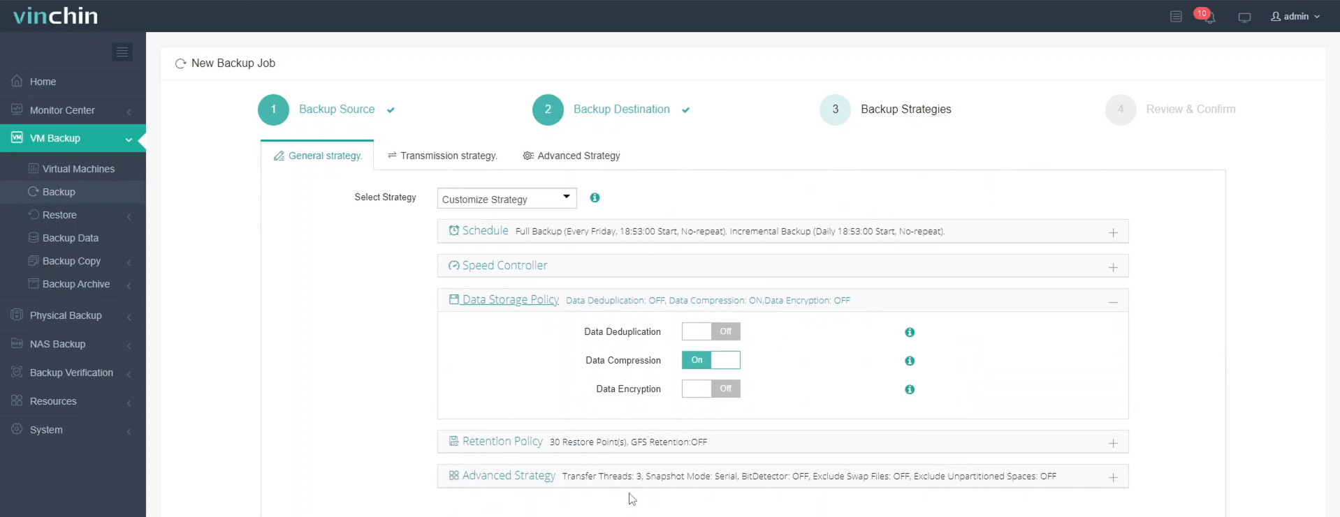Click the Schedule clock icon

454,230
